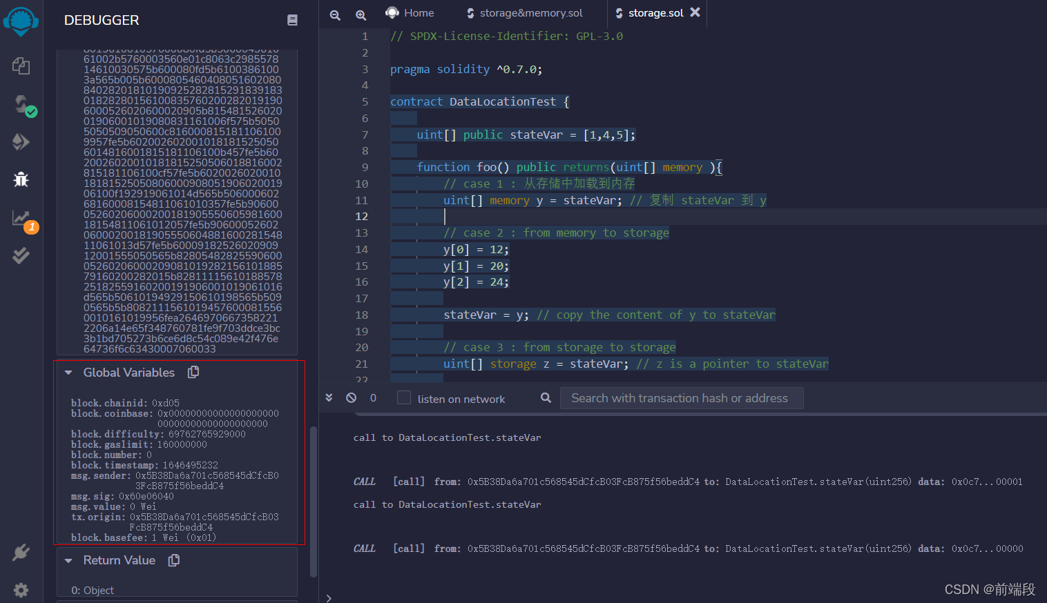Switch to the Home tab
The width and height of the screenshot is (1047, 603).
[x=410, y=13]
